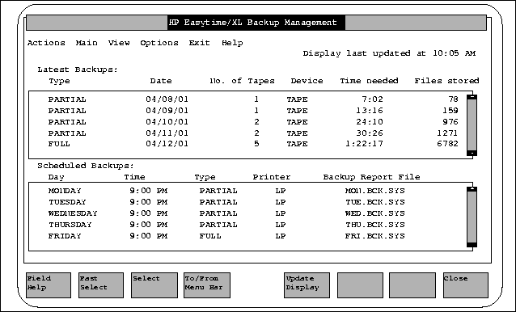Click the Field Help function key
The width and height of the screenshot is (516, 312).
(49, 285)
